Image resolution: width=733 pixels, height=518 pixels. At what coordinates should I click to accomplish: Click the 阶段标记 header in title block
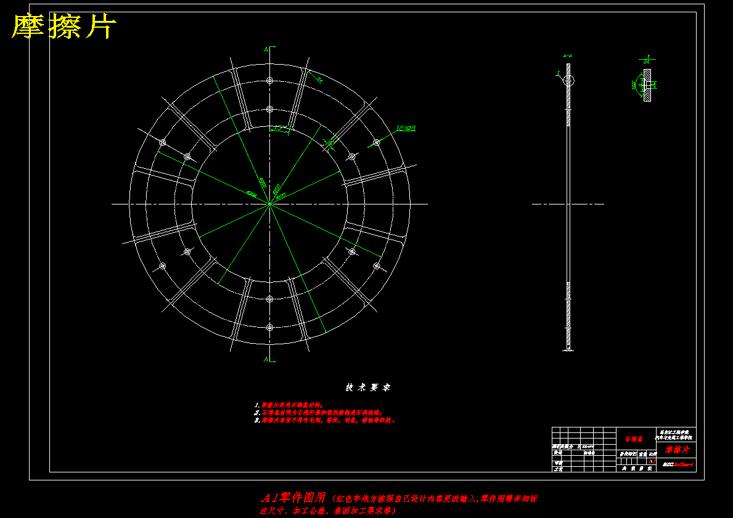click(628, 454)
